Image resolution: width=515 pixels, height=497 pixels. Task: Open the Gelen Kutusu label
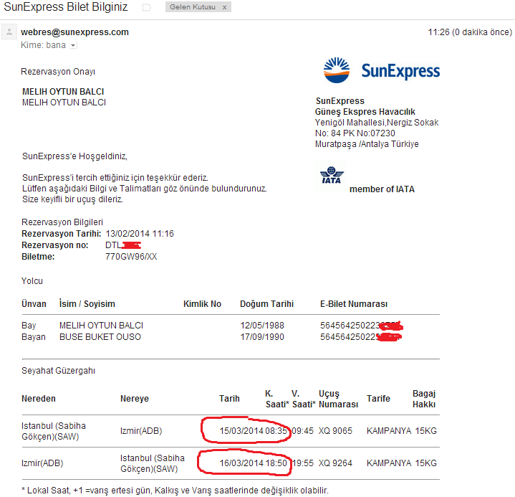(x=193, y=7)
